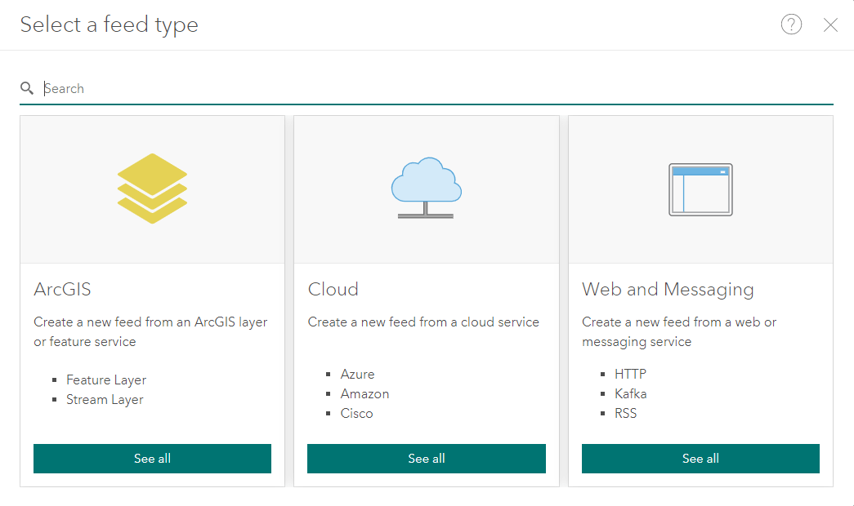Choose the HTTP list item
This screenshot has width=854, height=506.
pyautogui.click(x=630, y=375)
